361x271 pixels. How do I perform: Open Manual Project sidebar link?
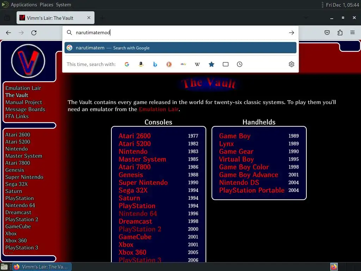click(x=24, y=102)
